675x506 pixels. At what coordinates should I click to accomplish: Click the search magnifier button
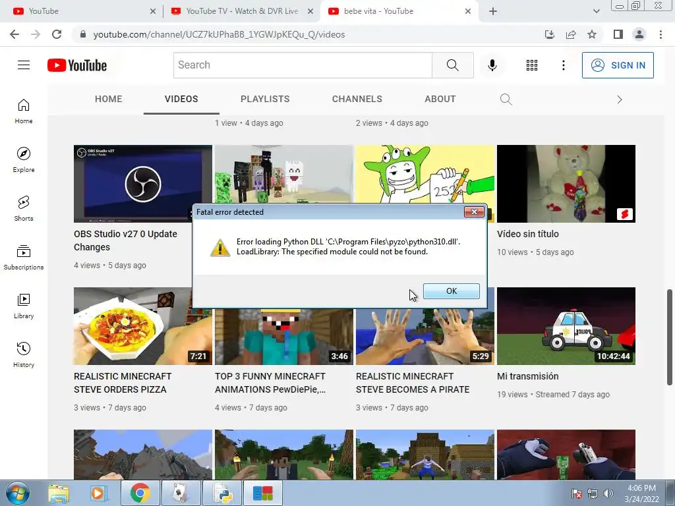pos(452,65)
